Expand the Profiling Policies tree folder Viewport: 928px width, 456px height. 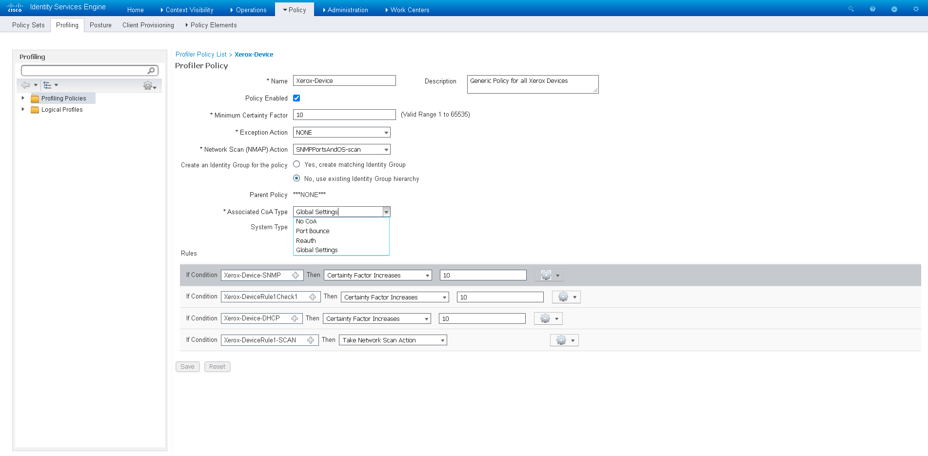(23, 98)
